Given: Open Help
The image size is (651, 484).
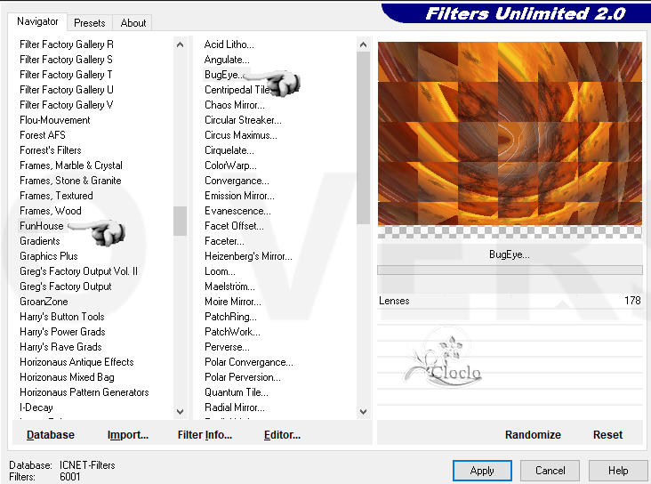Looking at the screenshot, I should [618, 471].
